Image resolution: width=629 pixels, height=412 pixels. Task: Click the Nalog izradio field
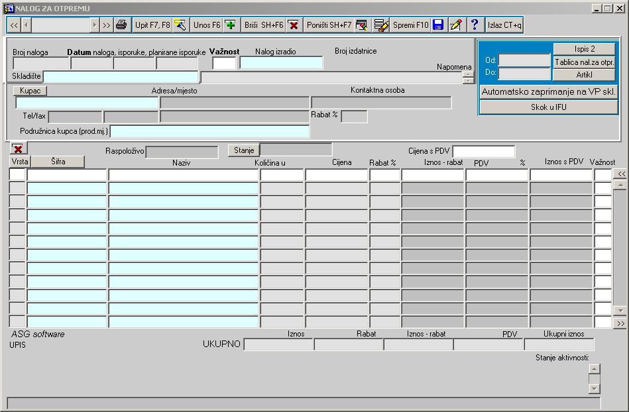click(281, 63)
